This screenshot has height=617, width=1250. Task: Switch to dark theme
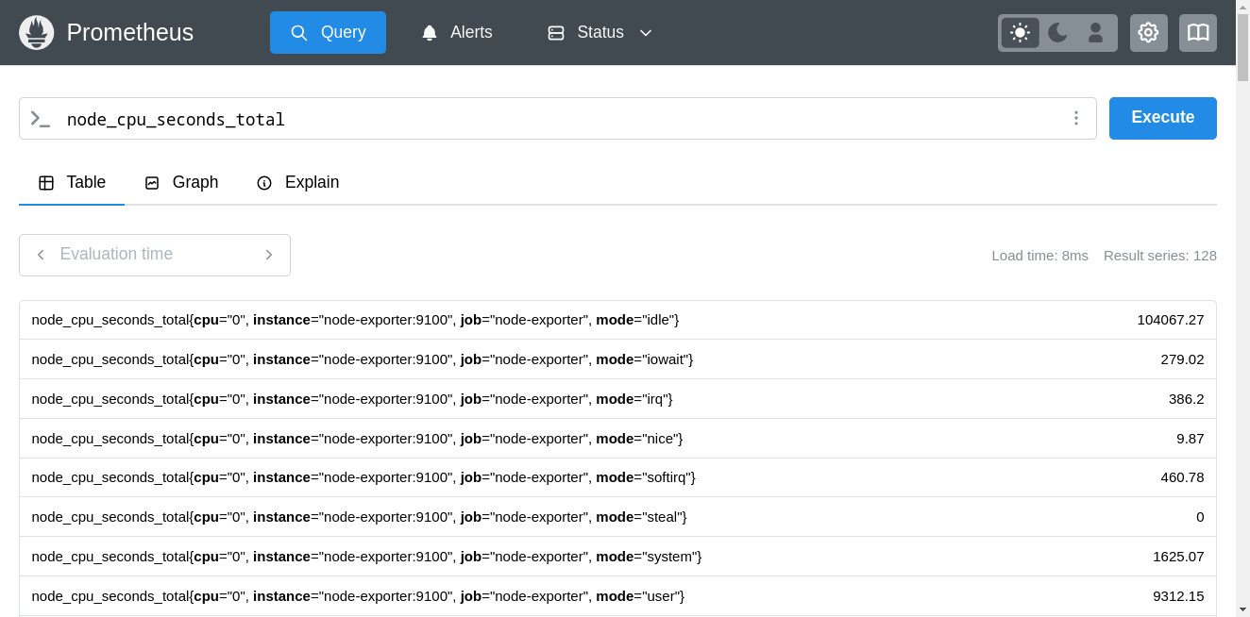pyautogui.click(x=1057, y=33)
